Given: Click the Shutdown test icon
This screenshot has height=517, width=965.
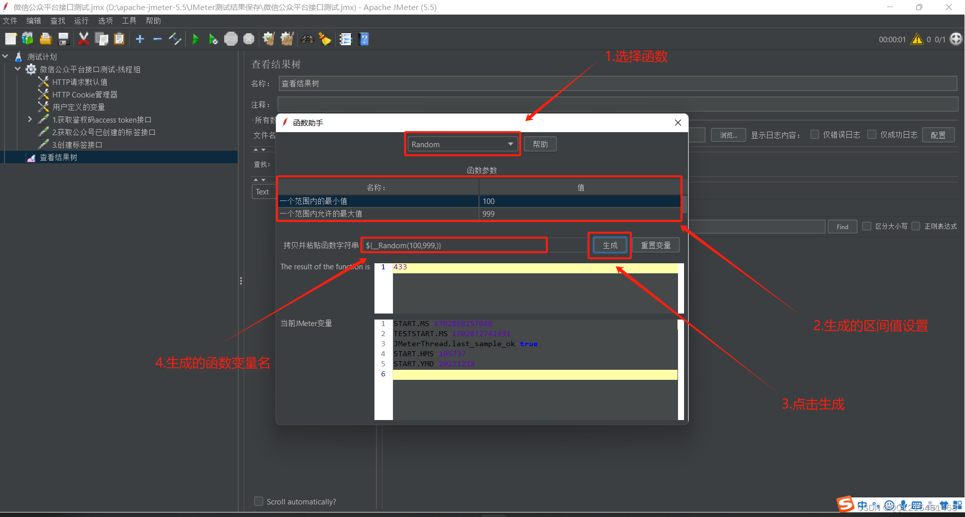Looking at the screenshot, I should pyautogui.click(x=249, y=39).
